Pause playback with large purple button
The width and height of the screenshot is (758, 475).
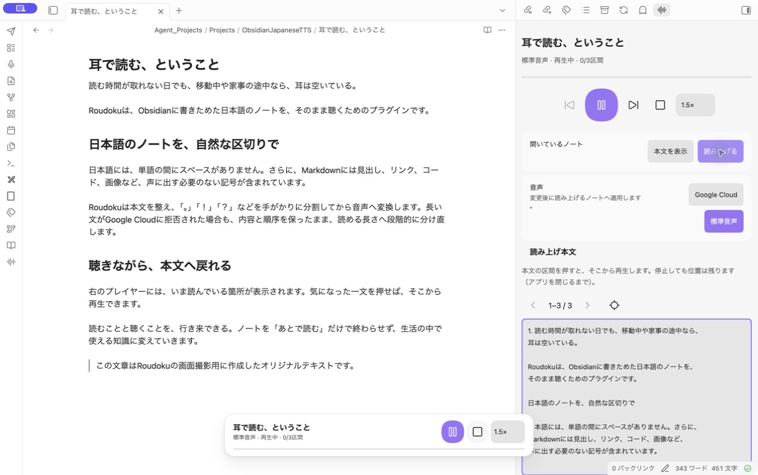pos(601,105)
